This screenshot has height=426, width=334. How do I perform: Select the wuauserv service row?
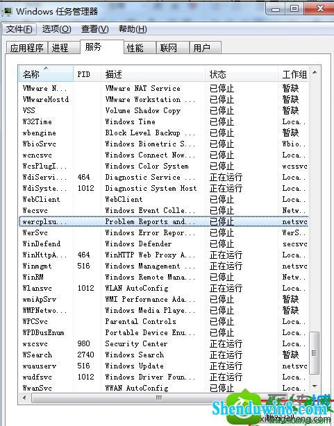[164, 366]
